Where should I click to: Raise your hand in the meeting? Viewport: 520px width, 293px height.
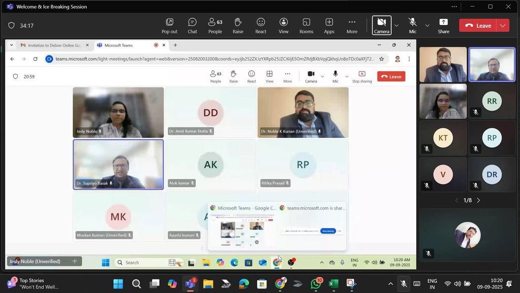pyautogui.click(x=238, y=25)
